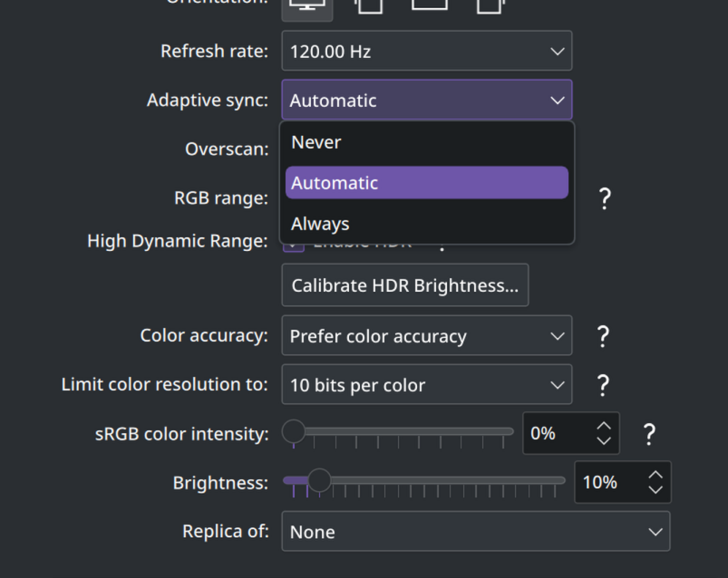The height and width of the screenshot is (578, 728).
Task: Show help for Color accuracy setting
Action: pos(603,336)
